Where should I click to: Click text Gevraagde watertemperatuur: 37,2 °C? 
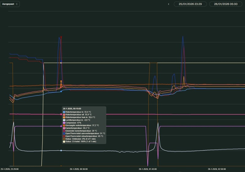82,125
